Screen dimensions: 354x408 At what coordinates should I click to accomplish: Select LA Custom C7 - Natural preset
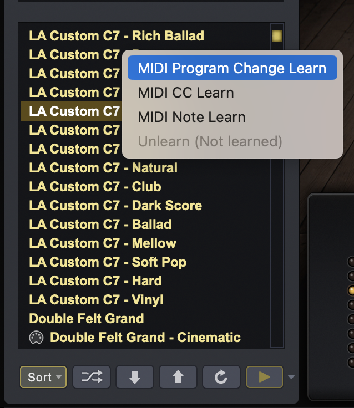click(x=103, y=168)
